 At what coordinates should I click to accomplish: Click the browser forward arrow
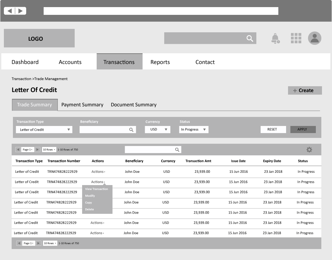[21, 11]
